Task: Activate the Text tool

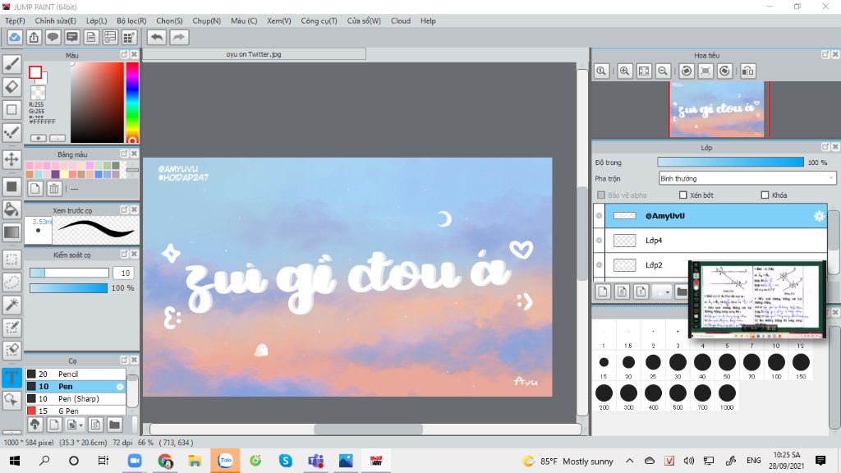Action: pyautogui.click(x=12, y=378)
